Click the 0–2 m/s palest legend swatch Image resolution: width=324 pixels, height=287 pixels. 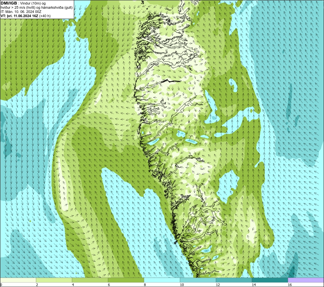pyautogui.click(x=18, y=280)
